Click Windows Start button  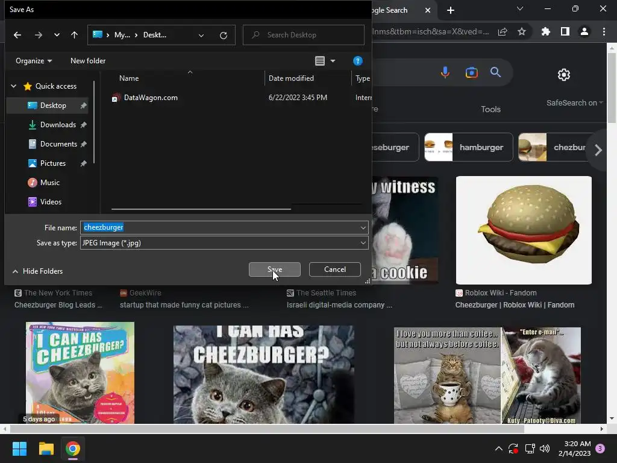coord(19,449)
